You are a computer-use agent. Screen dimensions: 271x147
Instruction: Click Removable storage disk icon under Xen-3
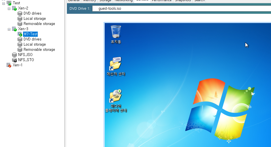[x=20, y=50]
